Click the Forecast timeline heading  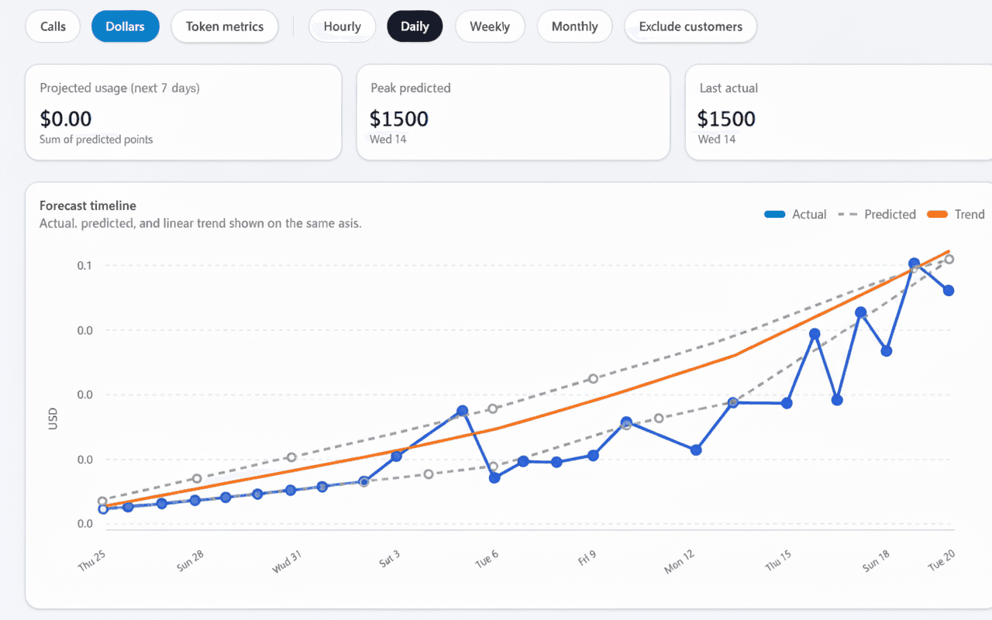pos(88,205)
